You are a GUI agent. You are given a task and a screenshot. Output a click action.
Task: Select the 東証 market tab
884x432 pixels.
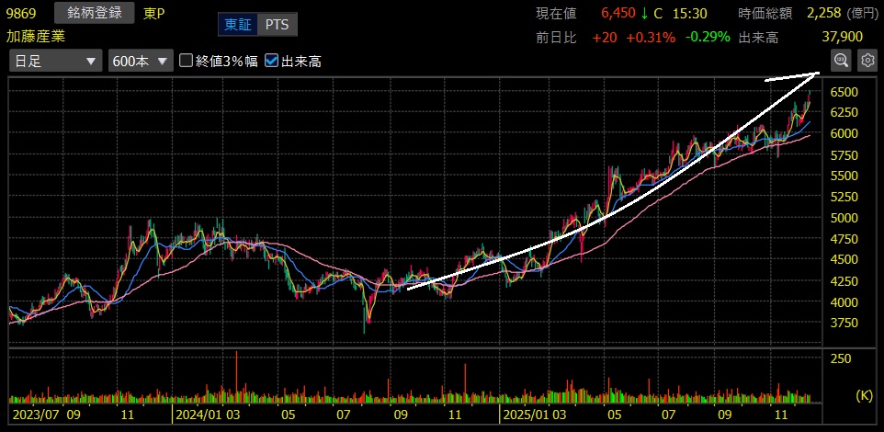click(237, 25)
